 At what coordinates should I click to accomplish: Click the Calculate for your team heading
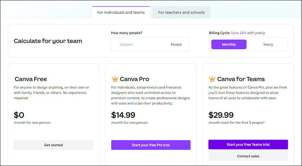tap(48, 41)
